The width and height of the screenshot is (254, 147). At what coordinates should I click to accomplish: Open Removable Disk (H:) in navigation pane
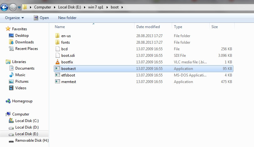[x=32, y=140]
